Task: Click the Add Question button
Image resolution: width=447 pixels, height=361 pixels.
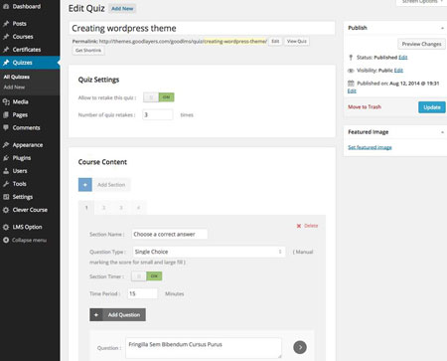Action: 117,314
